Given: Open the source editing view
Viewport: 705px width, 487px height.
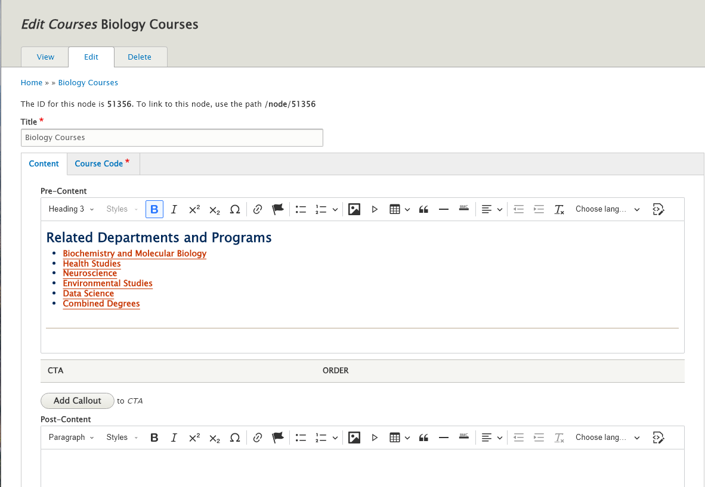Looking at the screenshot, I should pos(658,209).
